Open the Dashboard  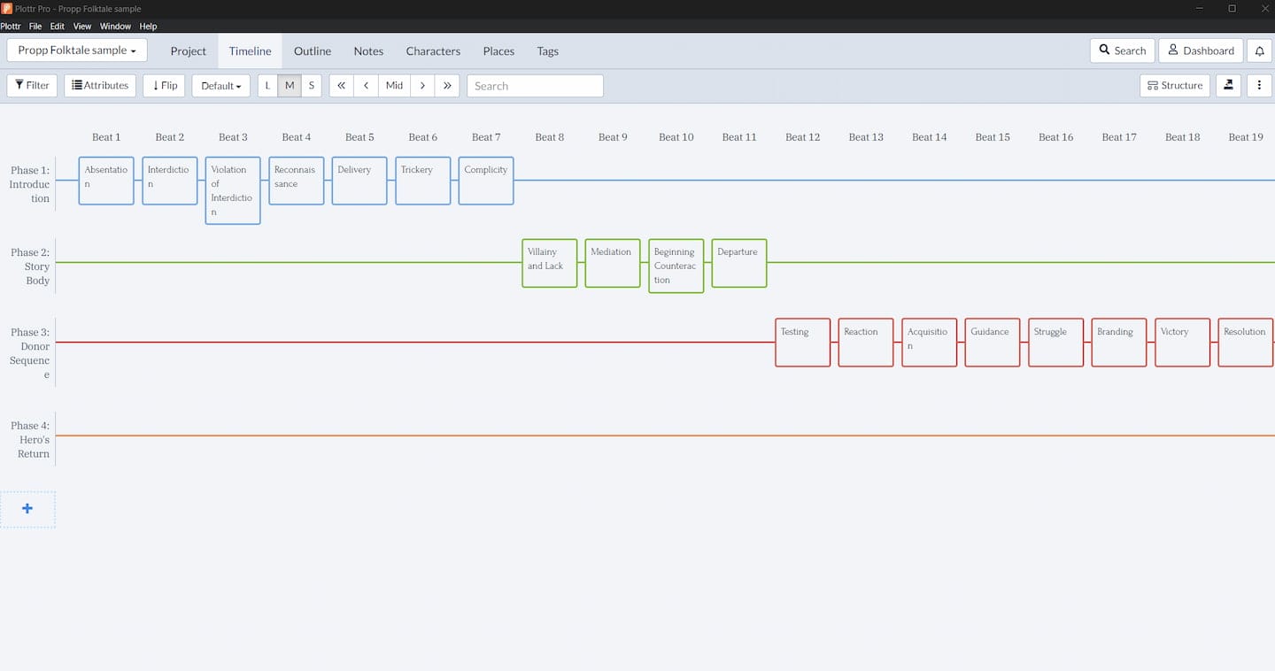pyautogui.click(x=1200, y=50)
